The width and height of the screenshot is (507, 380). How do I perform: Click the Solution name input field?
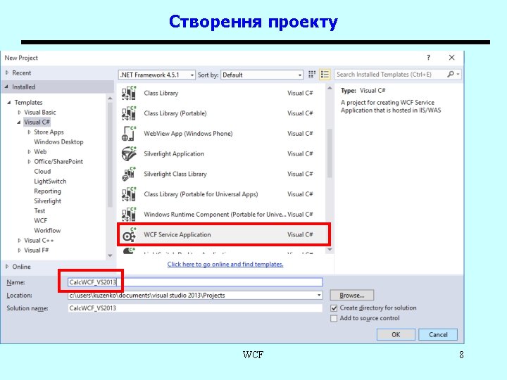click(195, 308)
